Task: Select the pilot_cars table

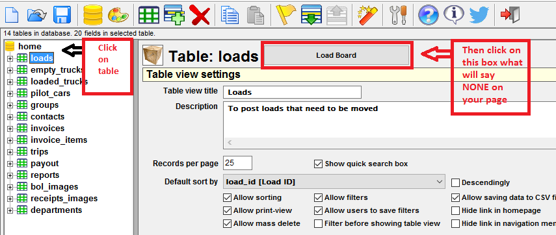Action: click(50, 93)
